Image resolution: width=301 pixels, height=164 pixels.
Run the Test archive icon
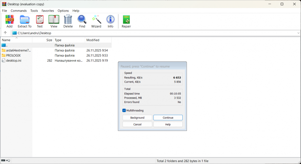point(40,21)
